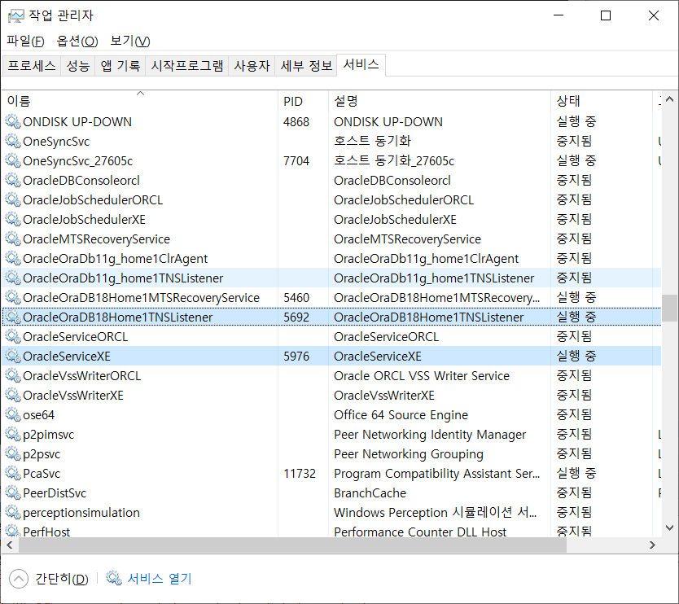Image resolution: width=679 pixels, height=604 pixels.
Task: Click the service icon of OracleServiceXE
Action: 13,356
